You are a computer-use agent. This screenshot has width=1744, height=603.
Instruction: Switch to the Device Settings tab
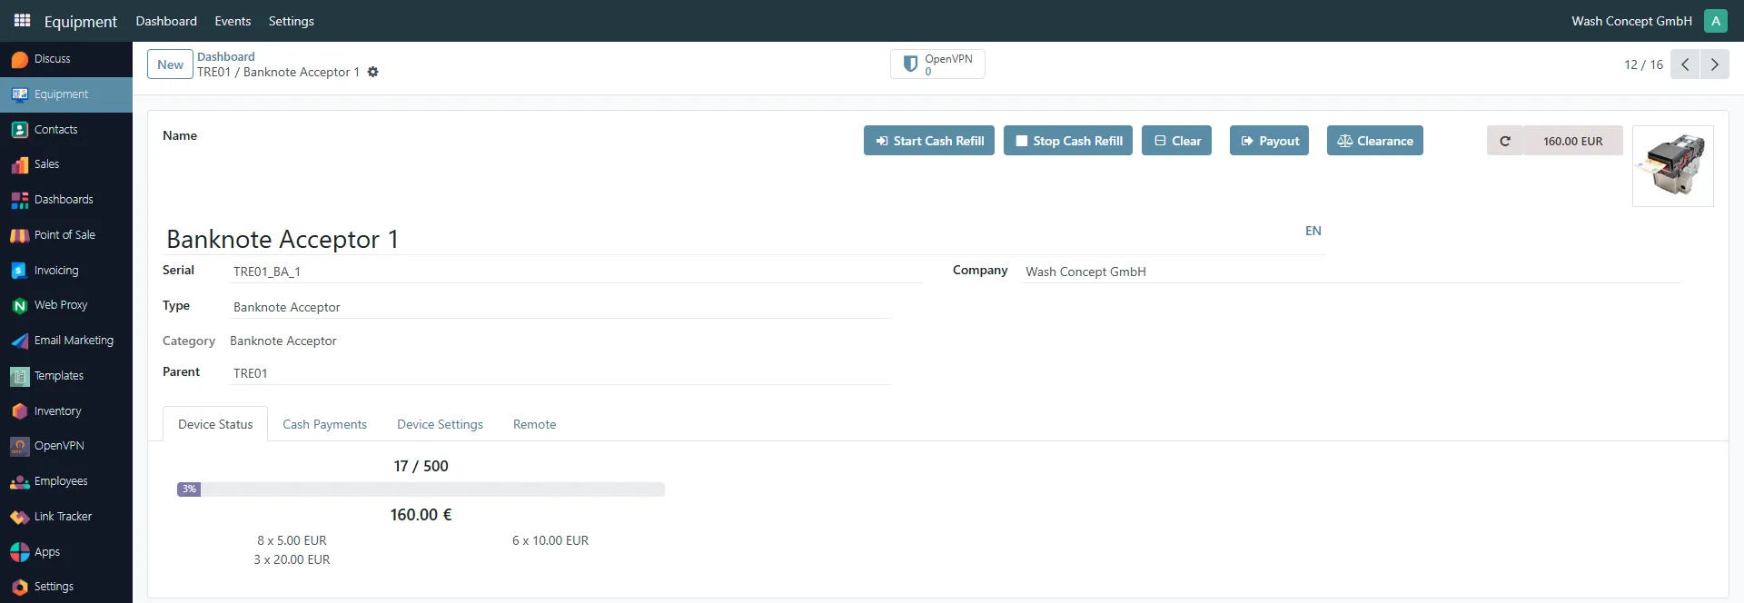(x=440, y=424)
